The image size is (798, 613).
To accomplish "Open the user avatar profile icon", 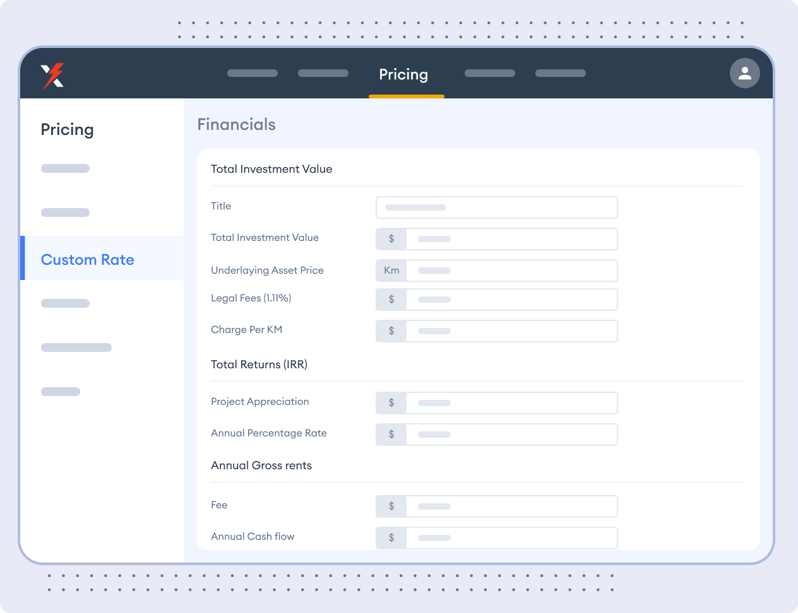I will [745, 73].
